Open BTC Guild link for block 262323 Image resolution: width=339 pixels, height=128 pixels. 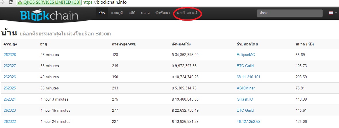pyautogui.click(x=245, y=111)
